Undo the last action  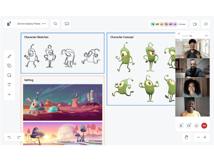9,137
